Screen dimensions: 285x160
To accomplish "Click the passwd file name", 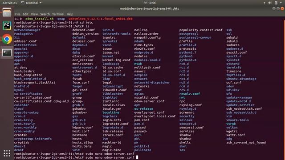I will click(x=140, y=128).
